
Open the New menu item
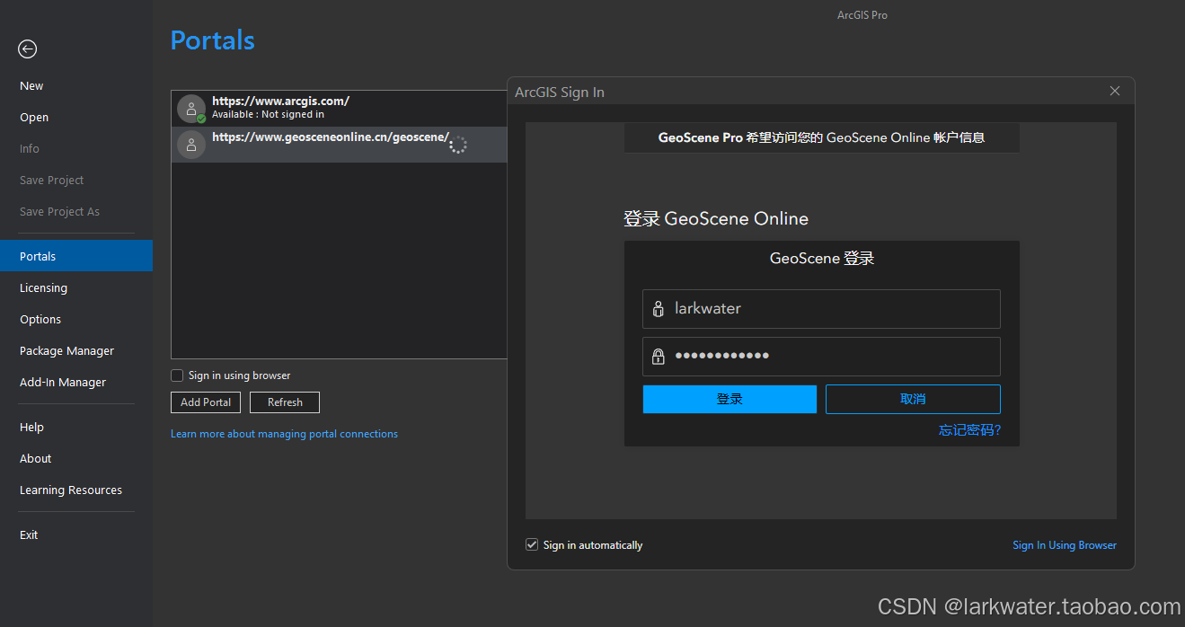31,86
